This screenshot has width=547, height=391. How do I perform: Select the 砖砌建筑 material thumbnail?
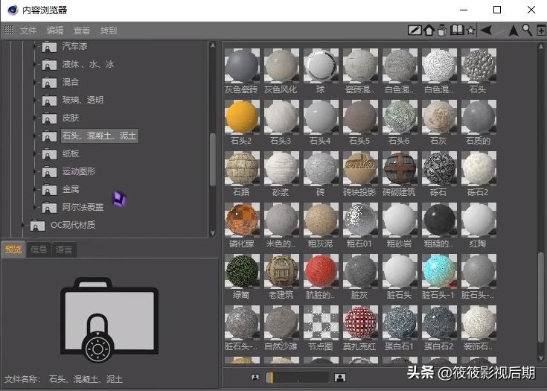[400, 168]
